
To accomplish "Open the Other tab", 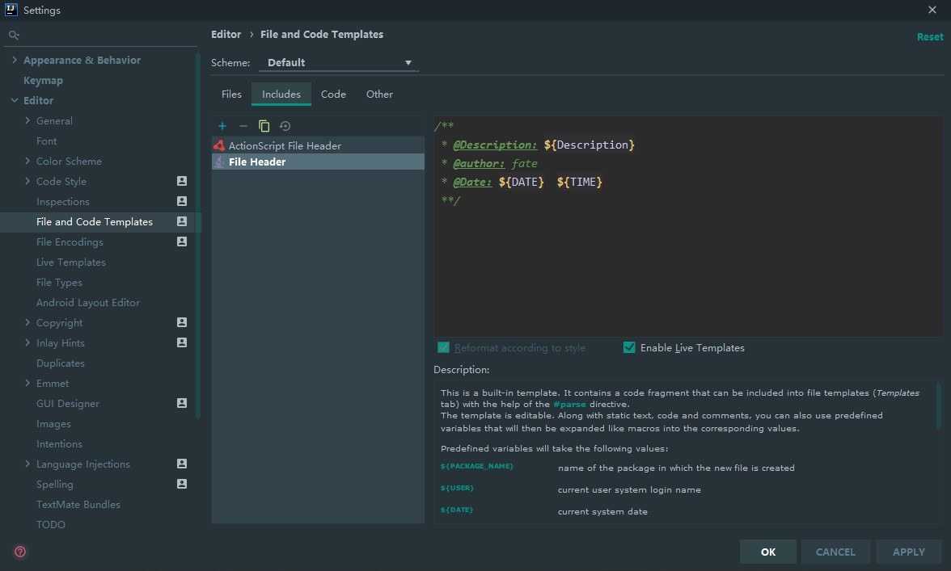I will coord(380,94).
